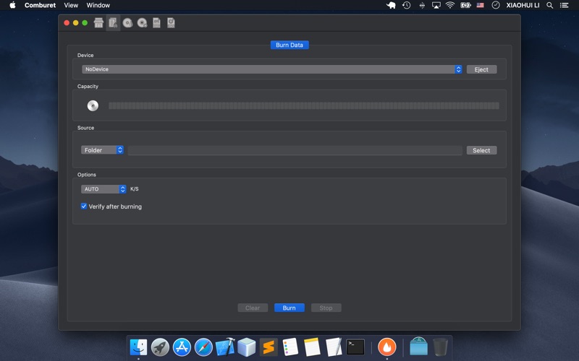Open the View menu

[x=71, y=5]
